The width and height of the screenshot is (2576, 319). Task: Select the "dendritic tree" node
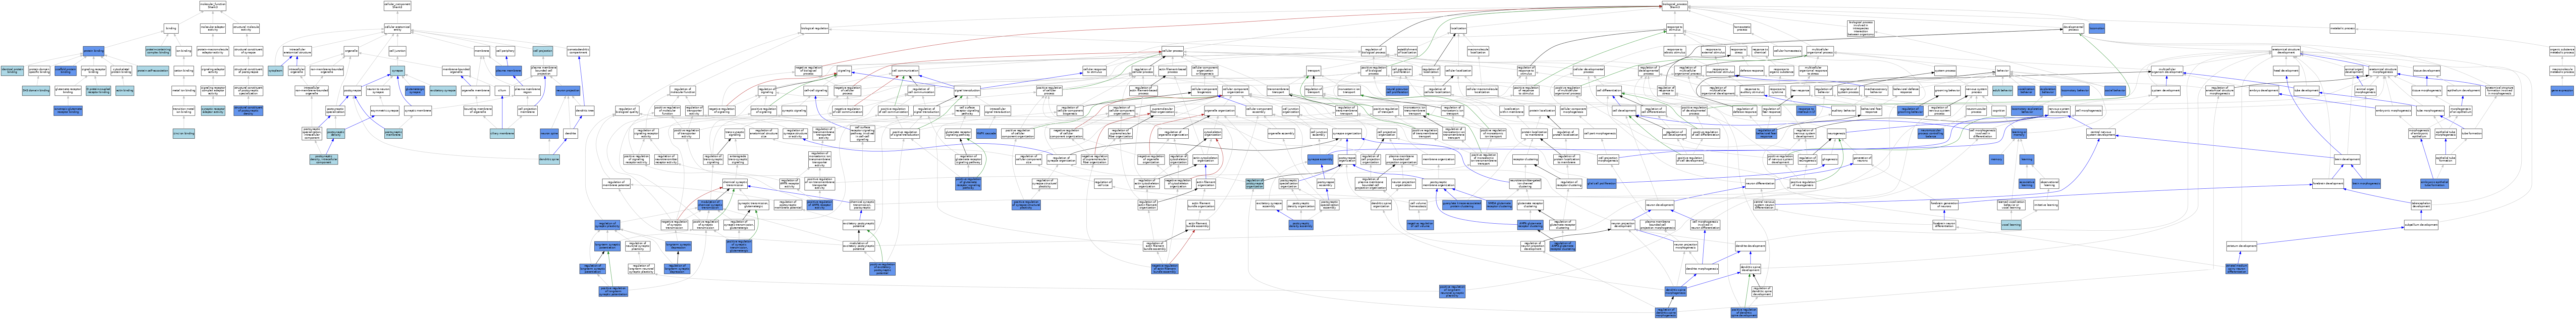pos(585,110)
